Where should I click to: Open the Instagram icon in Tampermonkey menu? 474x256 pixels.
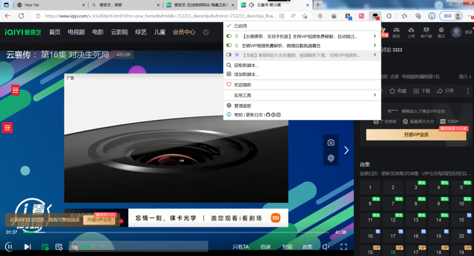278,115
